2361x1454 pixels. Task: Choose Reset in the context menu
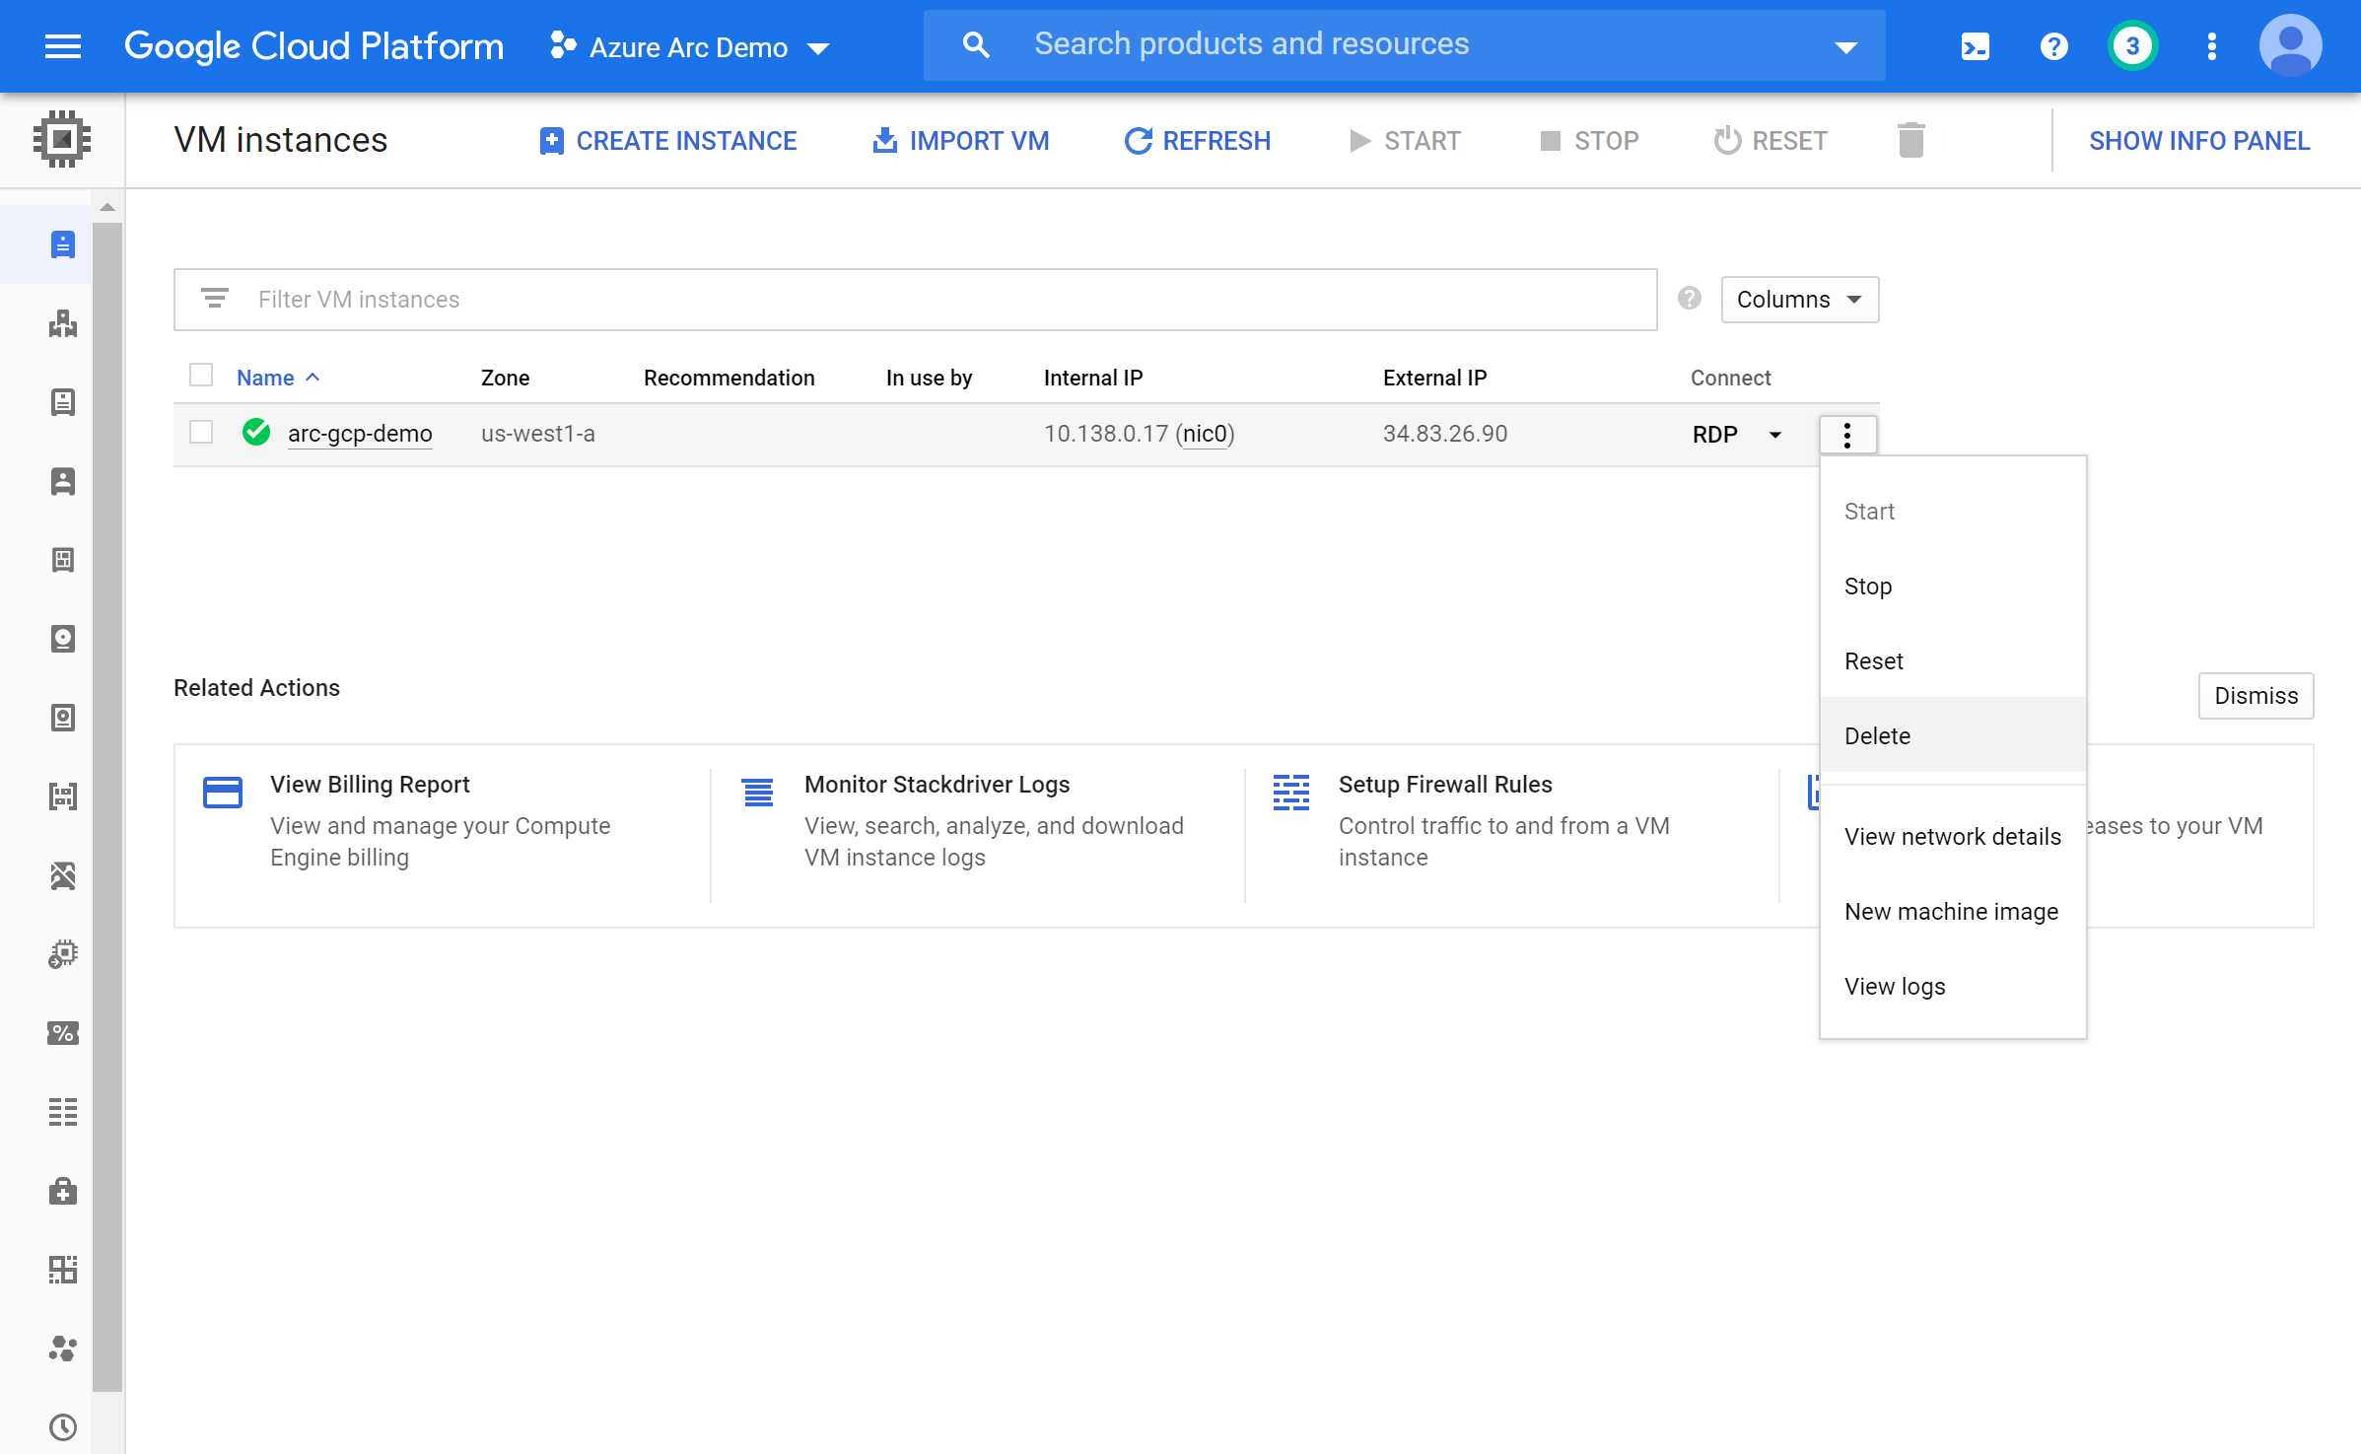point(1953,661)
